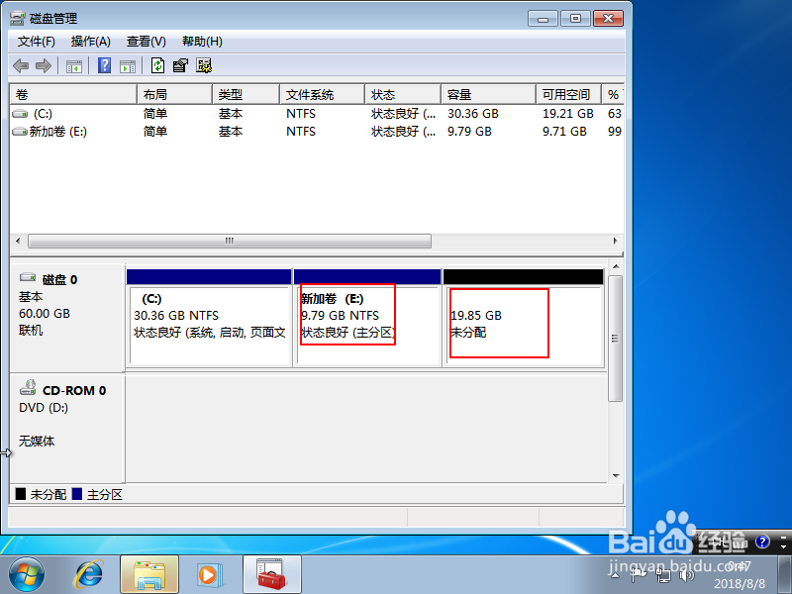Click the Back arrow in the toolbar
Screen dimensions: 792x594
click(21, 65)
